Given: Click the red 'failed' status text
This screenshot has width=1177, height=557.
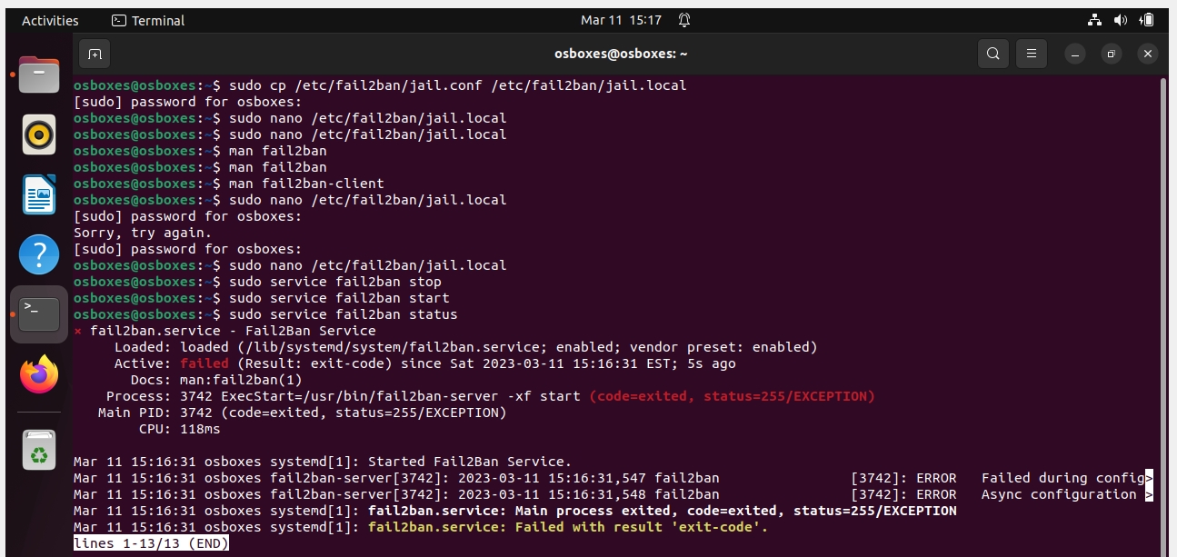Looking at the screenshot, I should click(204, 363).
